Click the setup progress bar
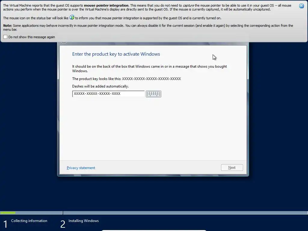This screenshot has width=308, height=231. tap(154, 213)
